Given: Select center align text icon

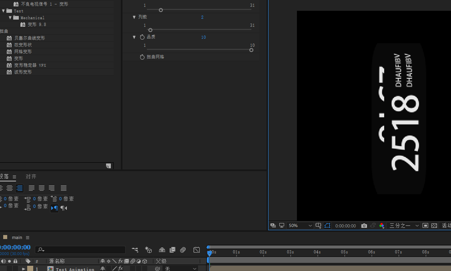Looking at the screenshot, I should point(10,188).
